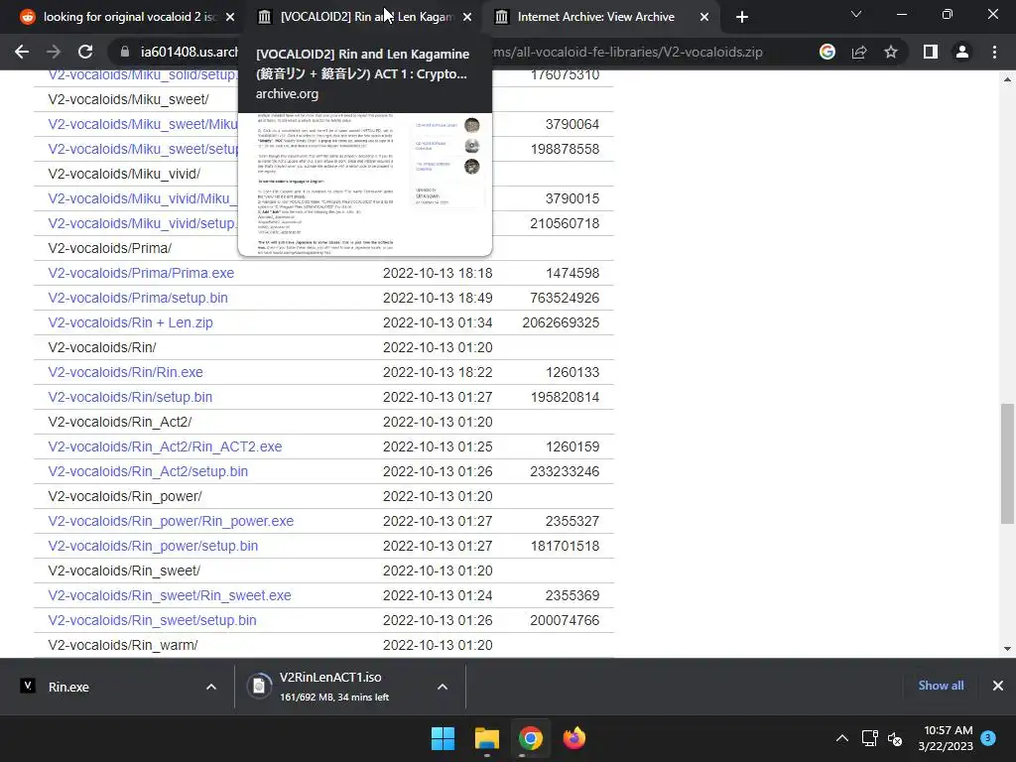Screen dimensions: 1016x762
Task: Open the Windows Start menu
Action: tap(444, 738)
